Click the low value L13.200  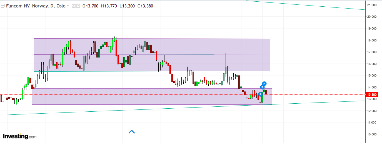(x=127, y=6)
